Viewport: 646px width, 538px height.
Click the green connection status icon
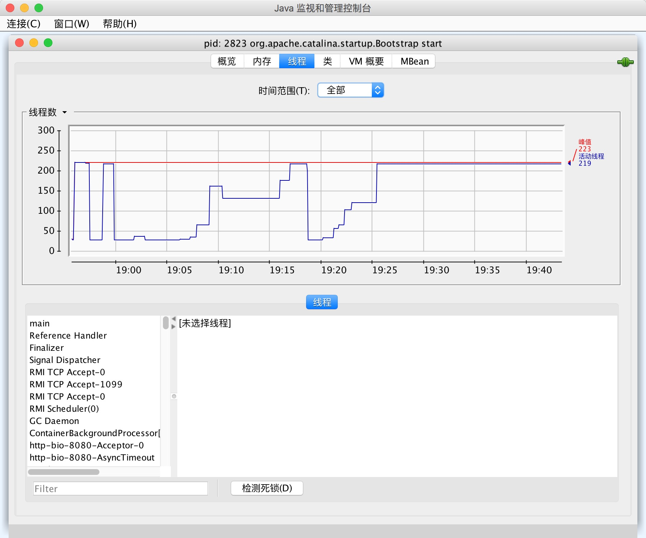625,62
